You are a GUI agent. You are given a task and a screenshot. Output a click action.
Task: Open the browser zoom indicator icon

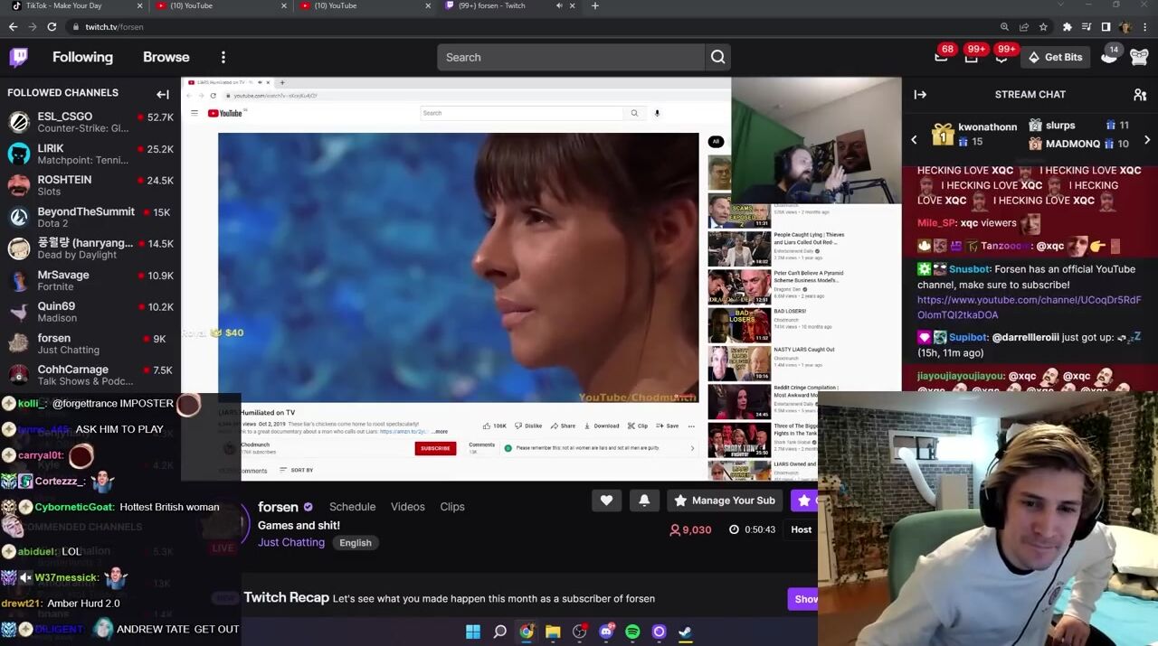1004,27
